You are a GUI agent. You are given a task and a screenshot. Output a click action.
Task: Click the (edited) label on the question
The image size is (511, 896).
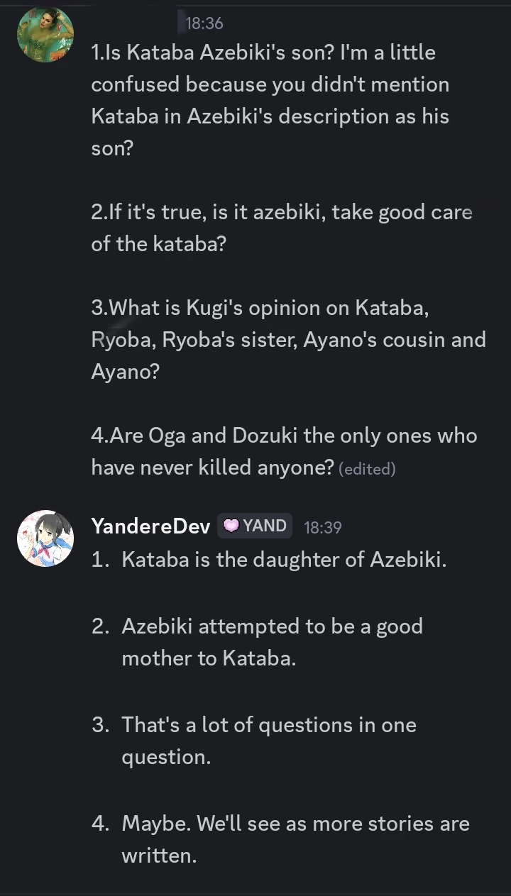point(367,469)
